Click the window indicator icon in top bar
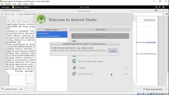 pyautogui.click(x=156, y=7)
